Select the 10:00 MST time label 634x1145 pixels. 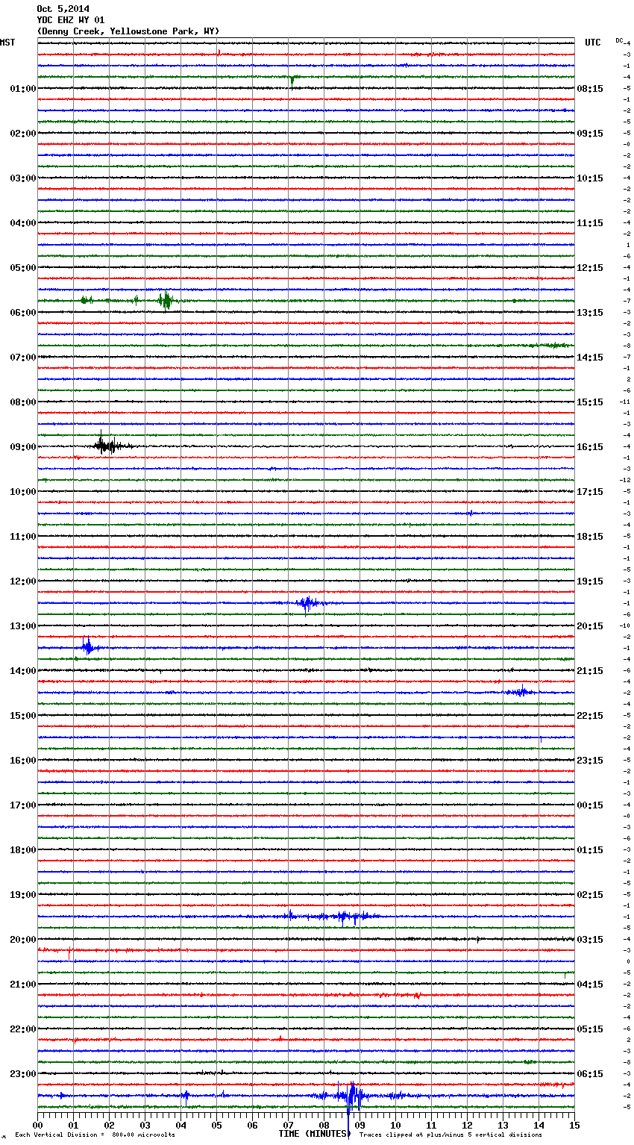click(x=22, y=492)
